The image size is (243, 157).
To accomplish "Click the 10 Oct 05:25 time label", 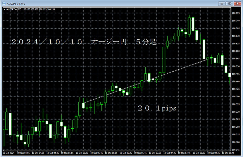I will pyautogui.click(x=82, y=153).
